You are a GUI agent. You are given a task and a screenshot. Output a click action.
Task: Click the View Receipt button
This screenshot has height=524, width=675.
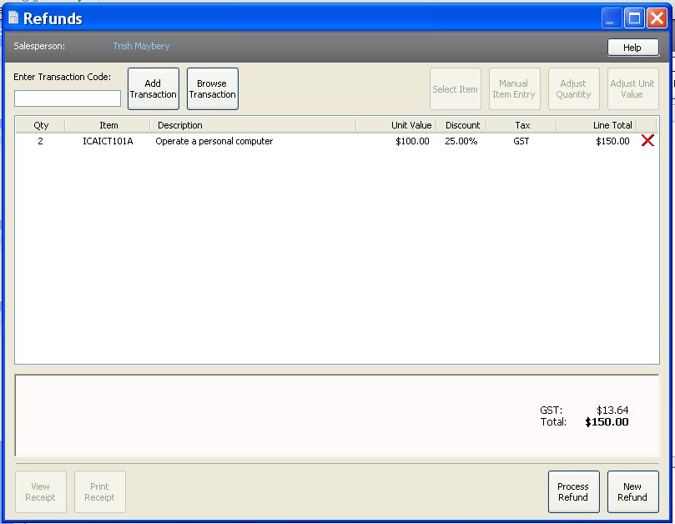[x=40, y=491]
